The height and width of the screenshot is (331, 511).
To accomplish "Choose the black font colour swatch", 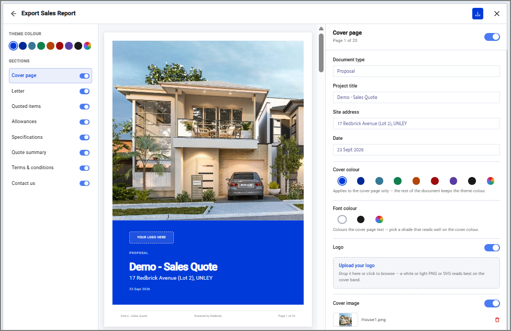I will 360,219.
